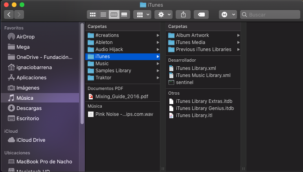Select the highlighted iTunes folder
This screenshot has width=303, height=172.
click(123, 57)
